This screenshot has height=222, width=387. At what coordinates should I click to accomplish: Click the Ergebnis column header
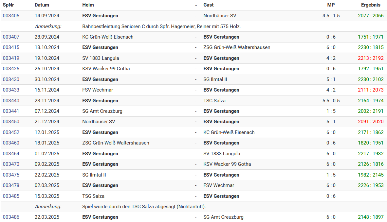pyautogui.click(x=371, y=5)
